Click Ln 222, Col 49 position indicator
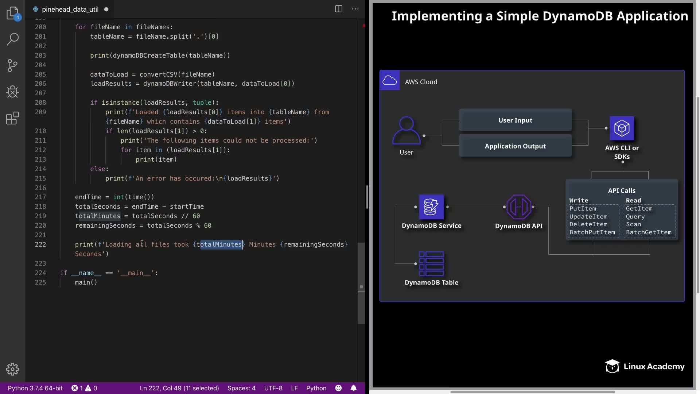 pyautogui.click(x=179, y=388)
